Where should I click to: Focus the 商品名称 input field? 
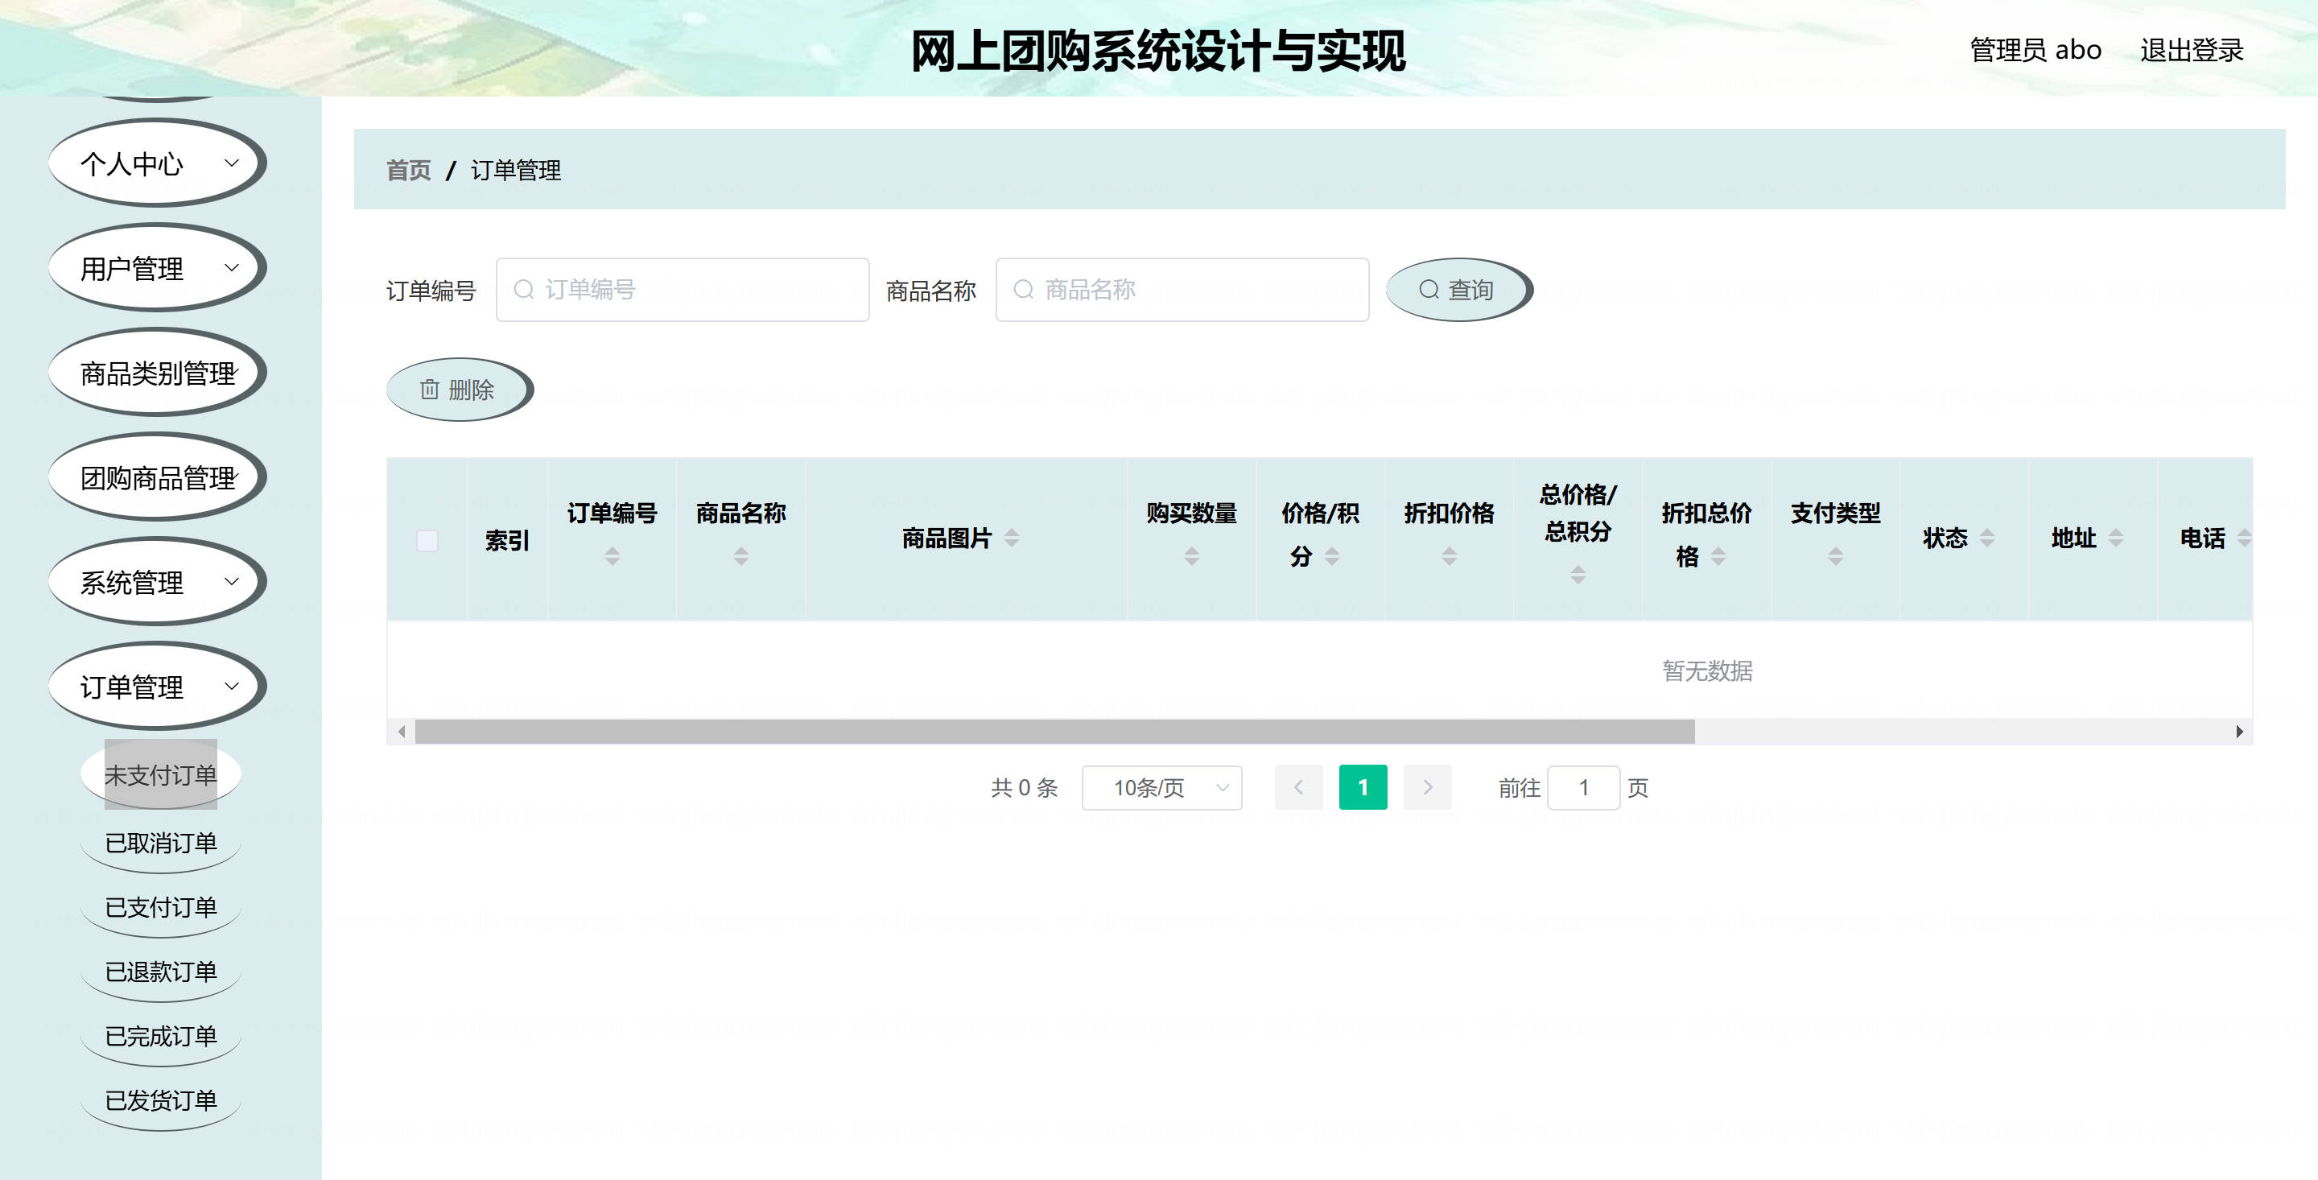pyautogui.click(x=1182, y=290)
